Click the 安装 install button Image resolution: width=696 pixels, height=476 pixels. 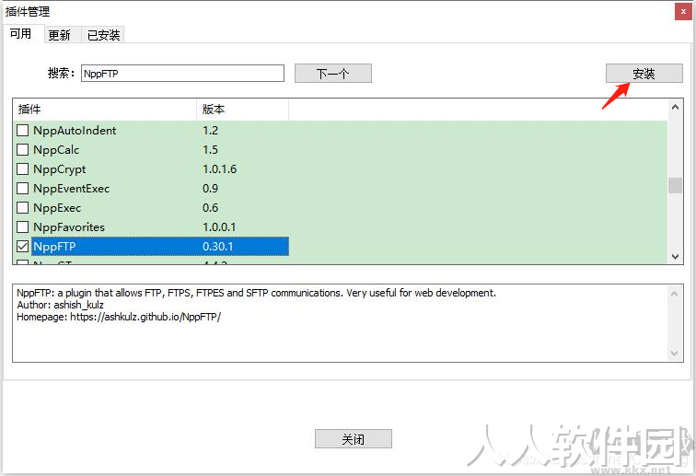pyautogui.click(x=644, y=74)
